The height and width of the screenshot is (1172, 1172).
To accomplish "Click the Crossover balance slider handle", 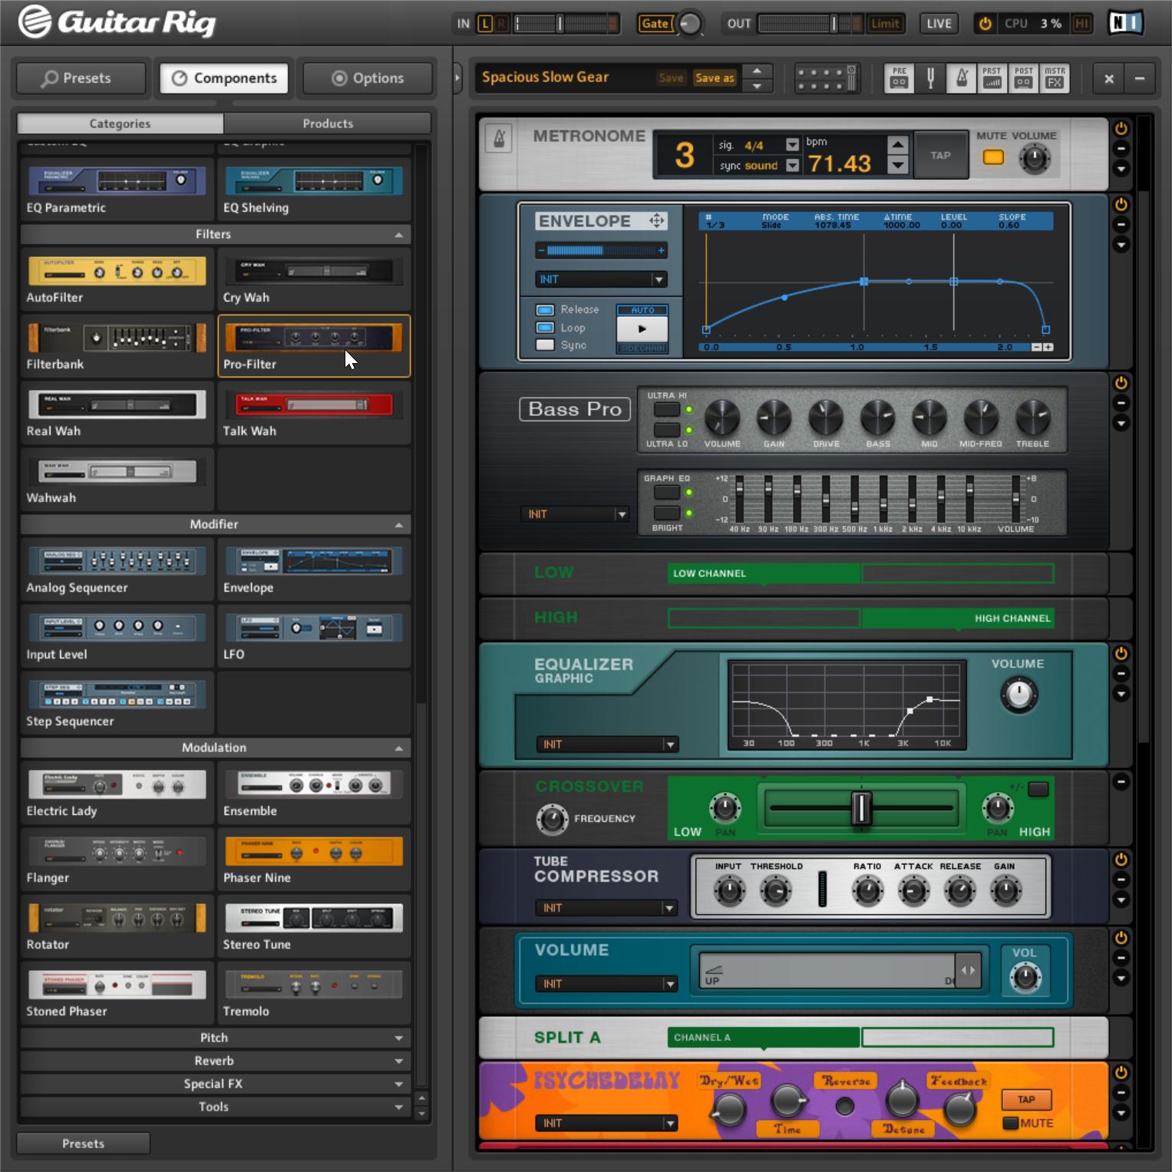I will 861,808.
